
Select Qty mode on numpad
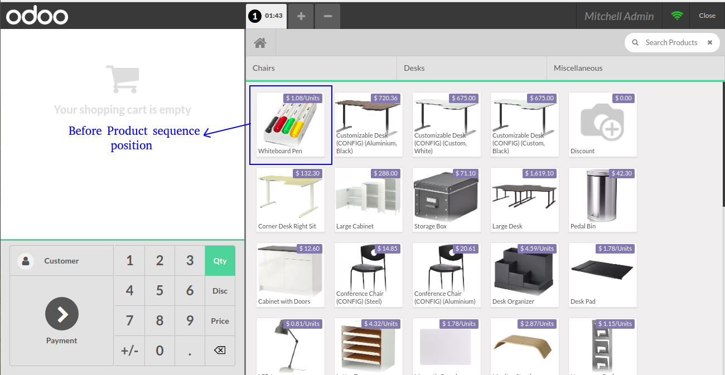coord(220,261)
